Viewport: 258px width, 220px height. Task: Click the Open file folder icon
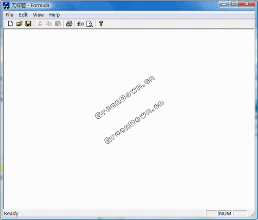pyautogui.click(x=20, y=24)
